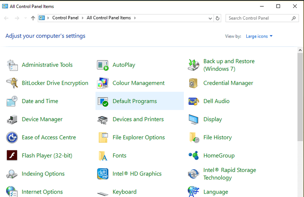The image size is (304, 197).
Task: Click the Control Panel breadcrumb
Action: (65, 18)
